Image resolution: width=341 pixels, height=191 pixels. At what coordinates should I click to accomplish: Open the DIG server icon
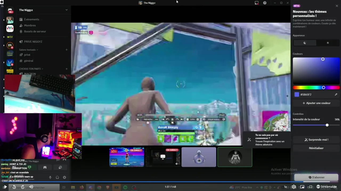pyautogui.click(x=10, y=45)
